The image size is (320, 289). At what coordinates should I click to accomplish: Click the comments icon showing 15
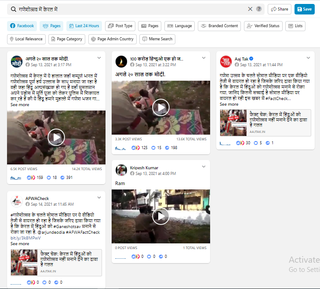click(153, 148)
